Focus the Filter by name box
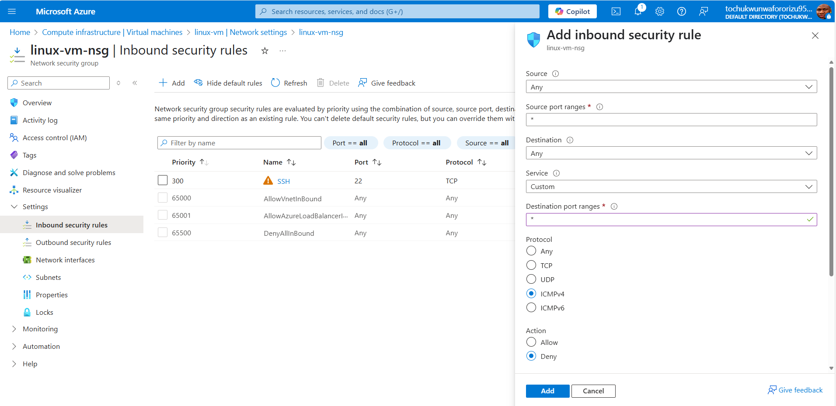The height and width of the screenshot is (406, 836). pos(239,143)
